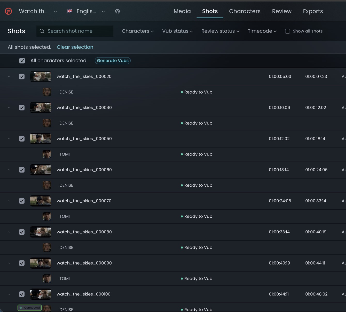346x312 pixels.
Task: Collapse shot watch_the_skies_000090 row
Action: click(9, 263)
